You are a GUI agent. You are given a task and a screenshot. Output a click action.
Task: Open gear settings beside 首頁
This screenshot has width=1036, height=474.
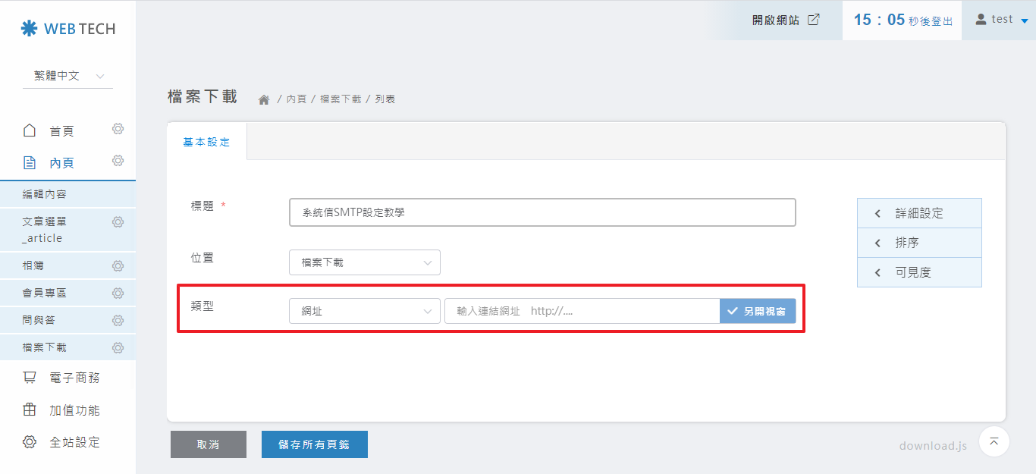118,129
